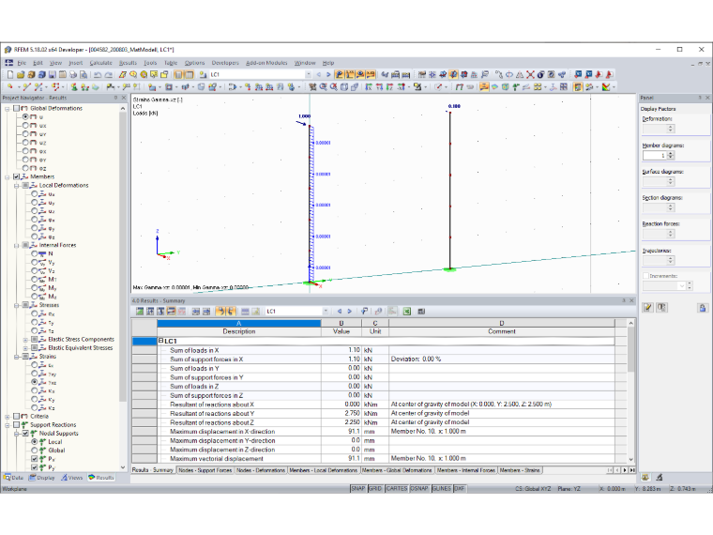Open the Calculate menu

(x=100, y=63)
